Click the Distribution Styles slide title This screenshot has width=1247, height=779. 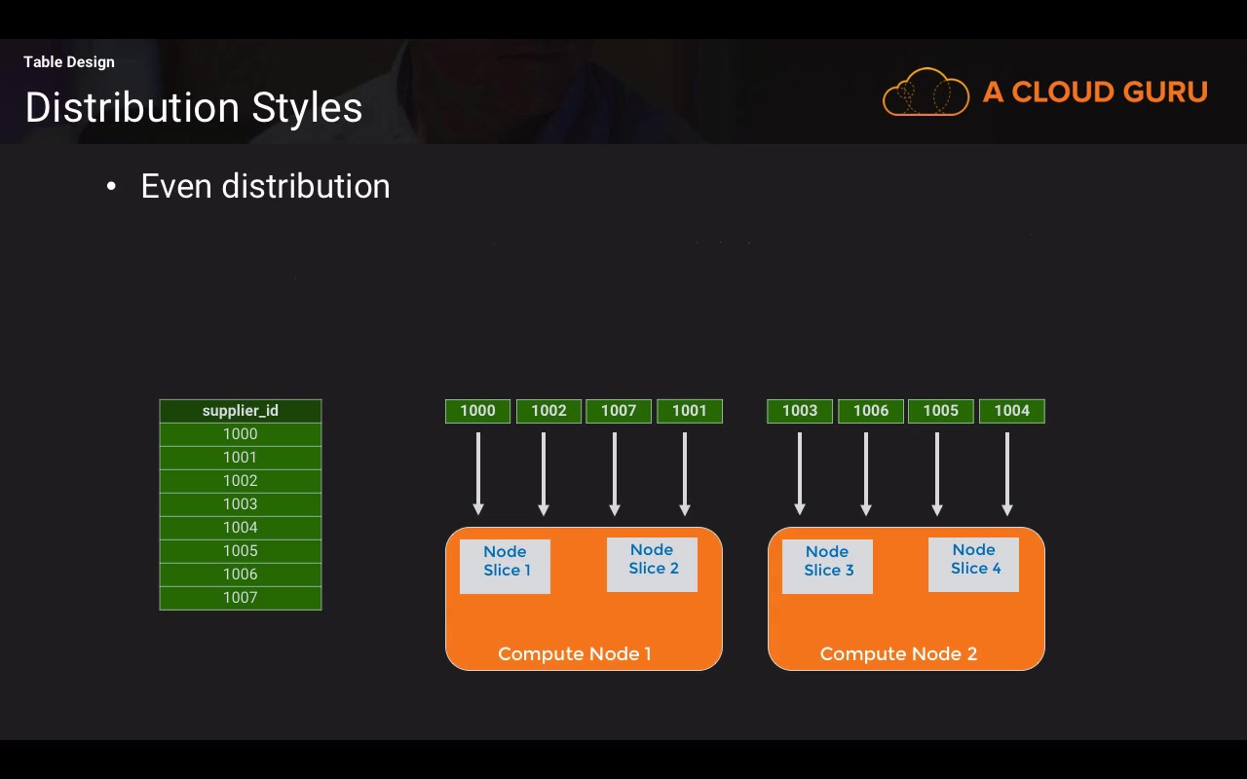click(194, 107)
